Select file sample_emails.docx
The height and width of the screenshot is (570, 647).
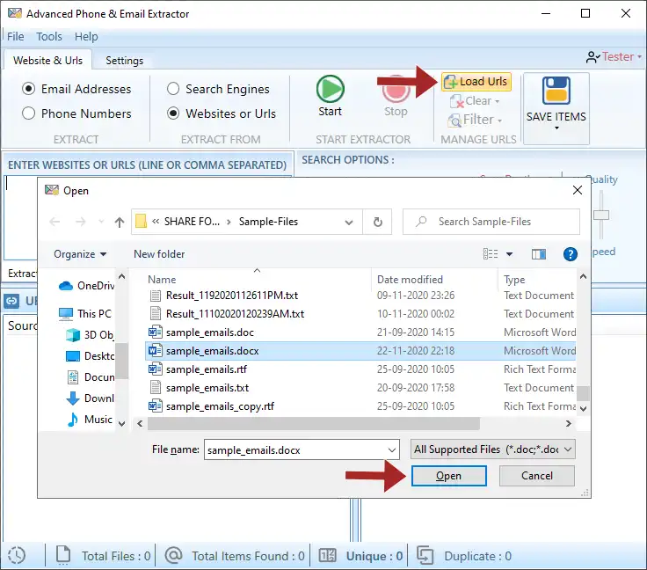[360, 351]
